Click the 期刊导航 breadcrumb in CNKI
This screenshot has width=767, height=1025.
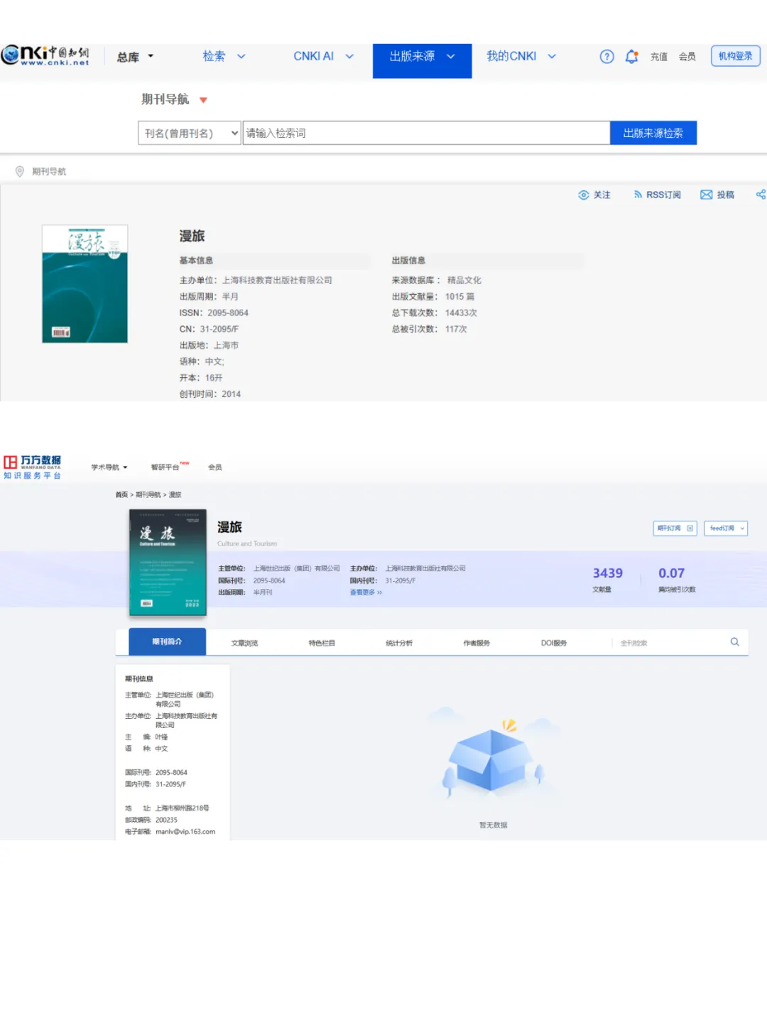[49, 171]
